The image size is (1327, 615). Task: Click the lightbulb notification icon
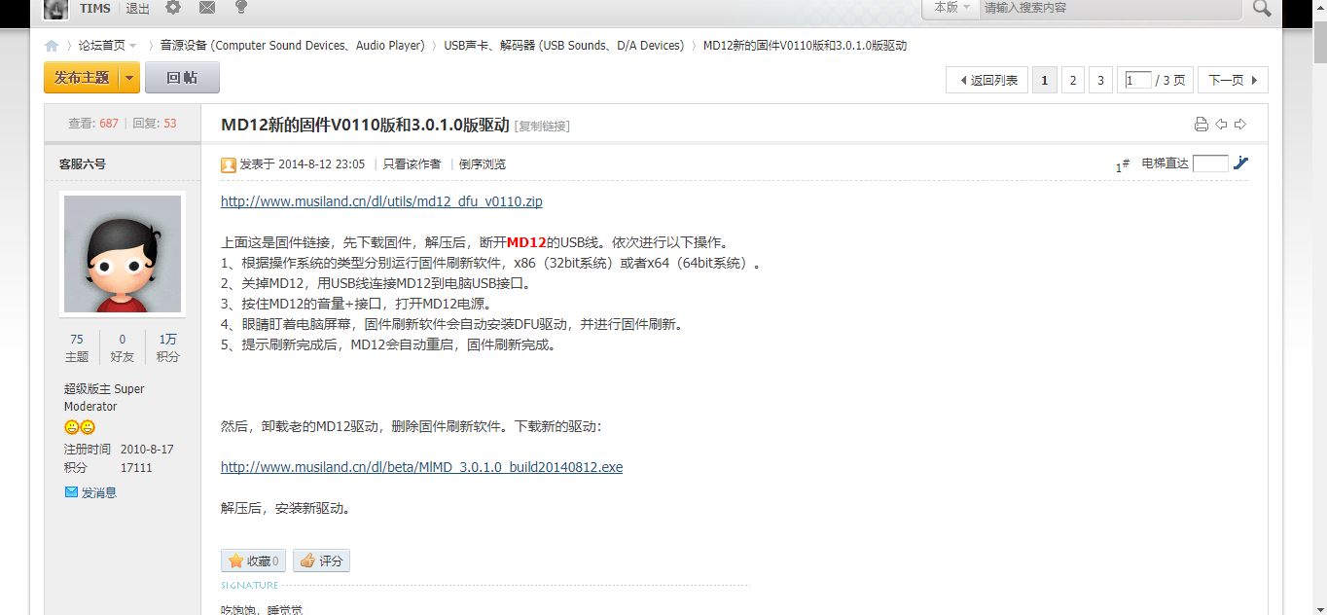click(239, 9)
